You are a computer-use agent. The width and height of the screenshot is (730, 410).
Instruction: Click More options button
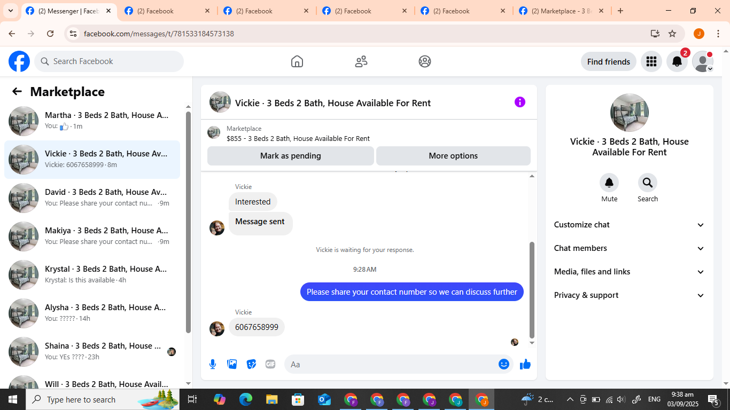pos(453,156)
